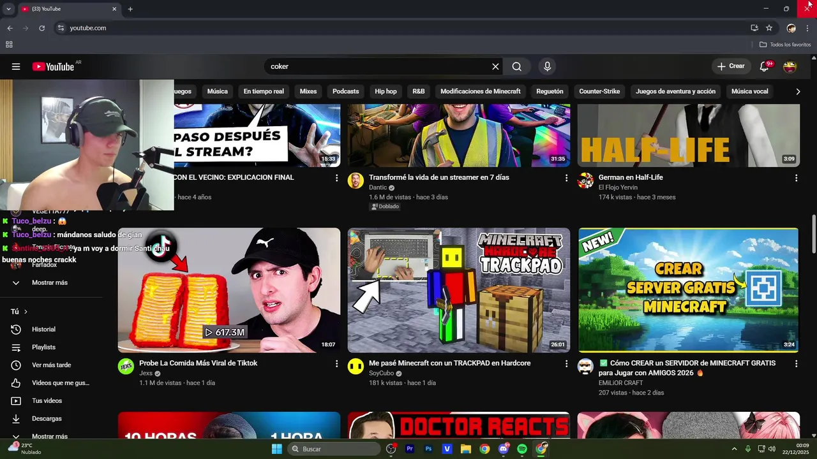This screenshot has width=817, height=459.
Task: Open the Chrome tab search dropdown
Action: 8,9
